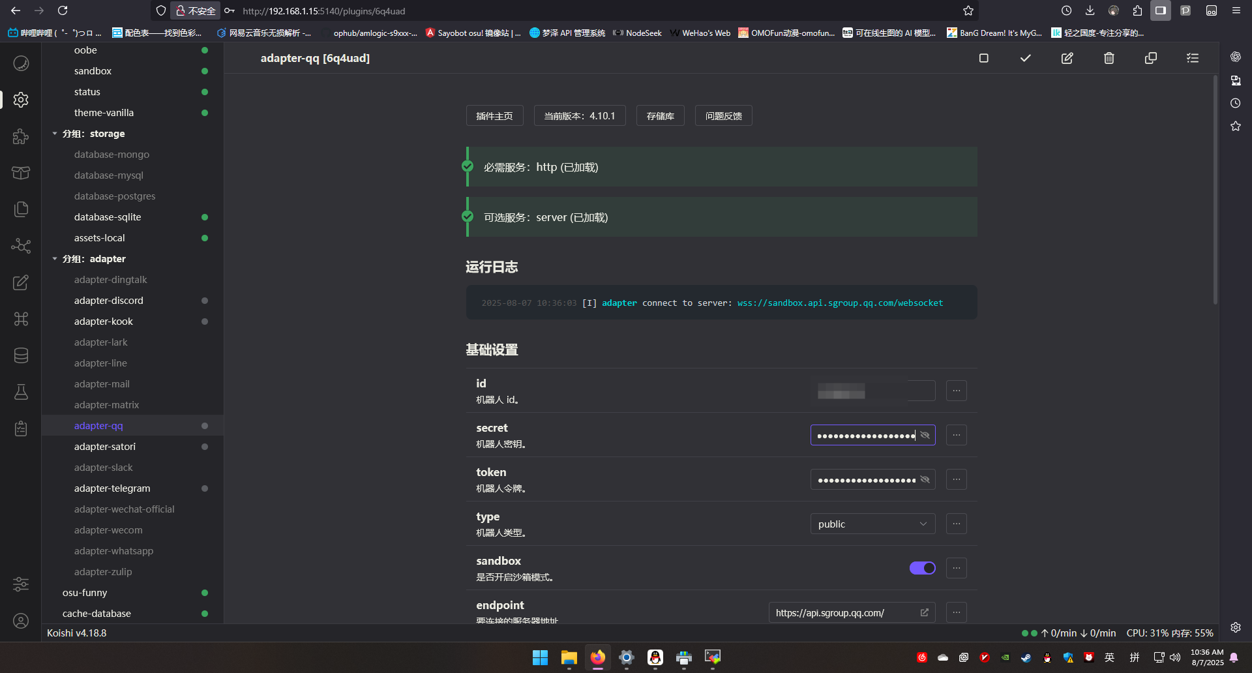Open the plugin market puzzle icon

point(21,136)
